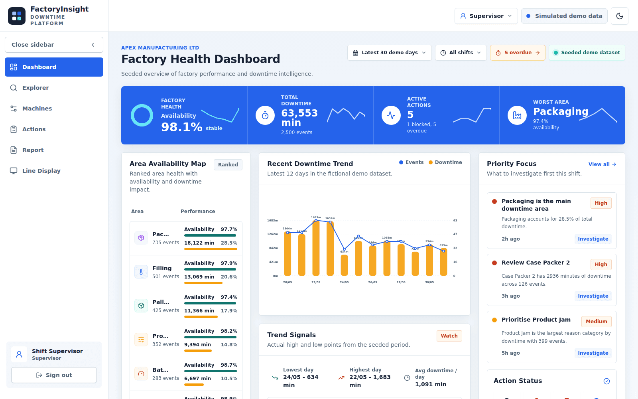Screen dimensions: 638x399
Task: Investigate Packaging main downtime area
Action: tap(593, 239)
